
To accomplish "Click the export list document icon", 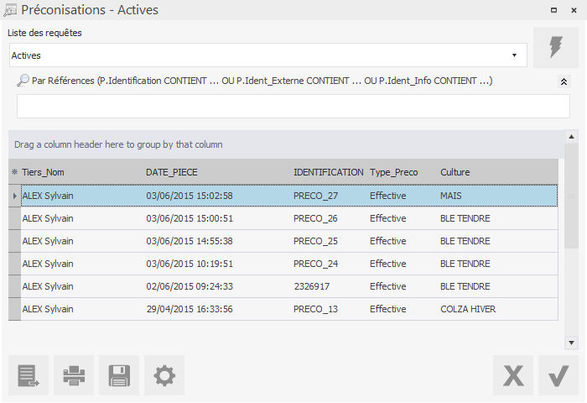I will [x=29, y=375].
